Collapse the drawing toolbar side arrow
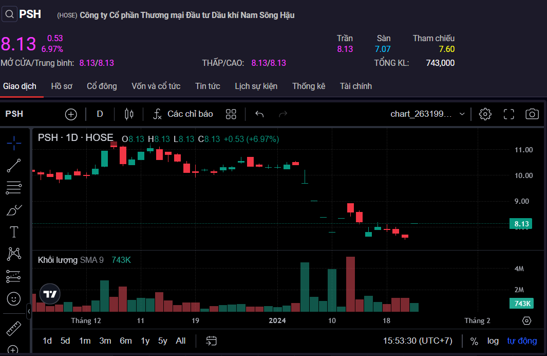 [x=29, y=311]
